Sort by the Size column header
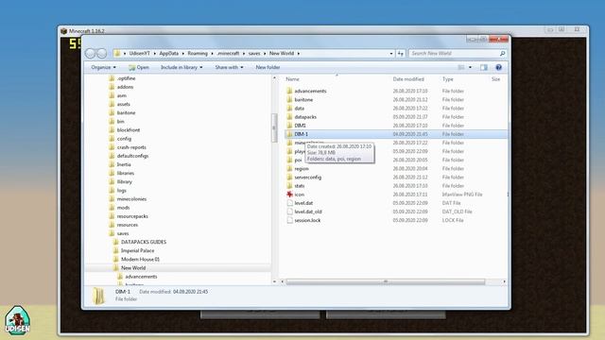Viewport: 605px width, 340px height. 495,79
